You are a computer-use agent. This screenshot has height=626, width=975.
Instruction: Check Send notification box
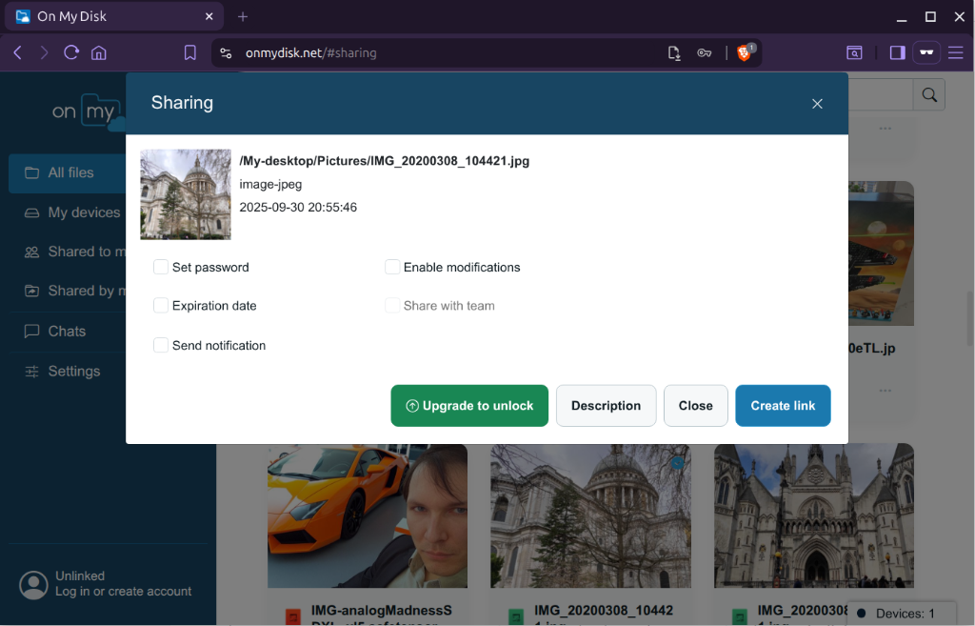[x=160, y=345]
